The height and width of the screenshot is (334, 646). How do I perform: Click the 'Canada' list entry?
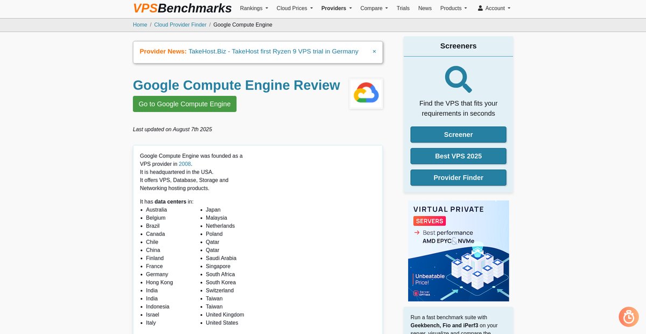pos(156,234)
